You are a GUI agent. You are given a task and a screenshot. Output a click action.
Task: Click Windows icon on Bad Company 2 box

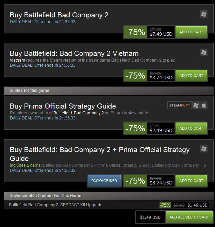204,14
